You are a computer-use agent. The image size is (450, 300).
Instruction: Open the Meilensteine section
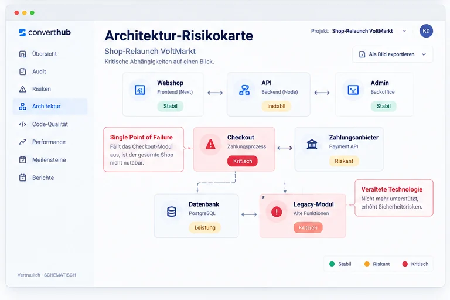click(50, 159)
